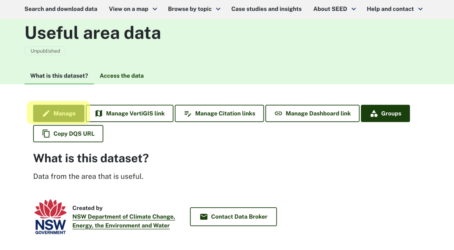The image size is (454, 250).
Task: Click the What is this dataset? heading
Action: [91, 158]
